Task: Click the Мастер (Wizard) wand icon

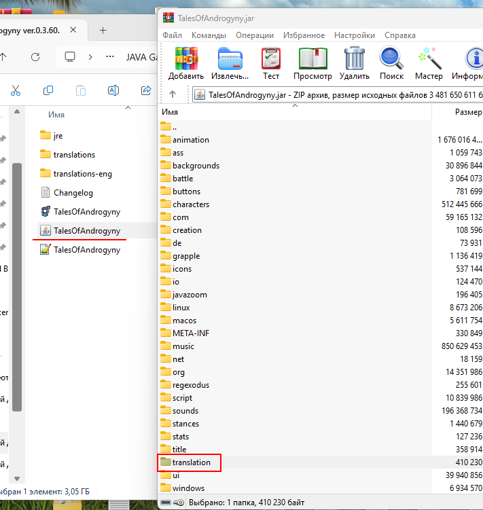Action: point(429,58)
